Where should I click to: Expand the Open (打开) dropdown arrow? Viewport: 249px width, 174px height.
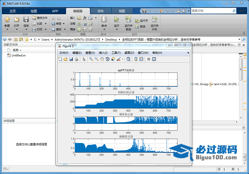click(x=16, y=30)
